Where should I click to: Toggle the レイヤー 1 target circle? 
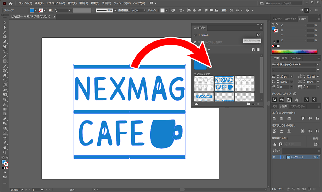[x=314, y=157]
